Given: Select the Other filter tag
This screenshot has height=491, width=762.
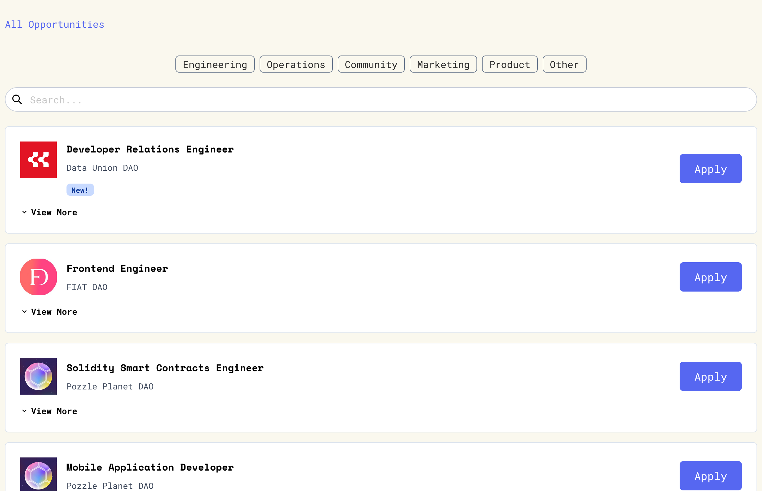Looking at the screenshot, I should [x=564, y=64].
